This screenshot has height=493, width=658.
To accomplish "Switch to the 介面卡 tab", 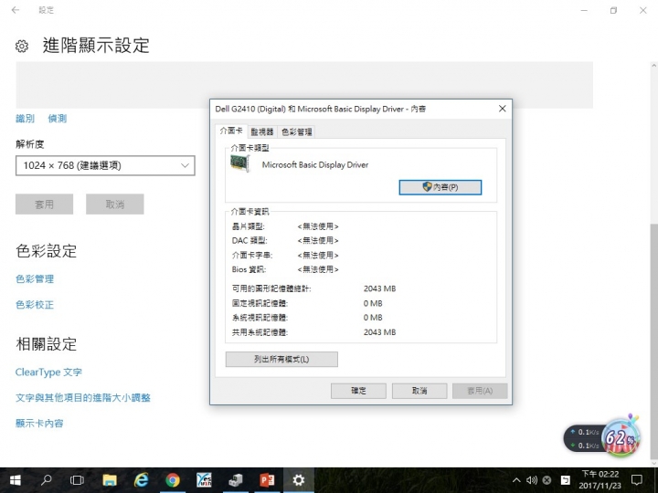I will [x=231, y=131].
